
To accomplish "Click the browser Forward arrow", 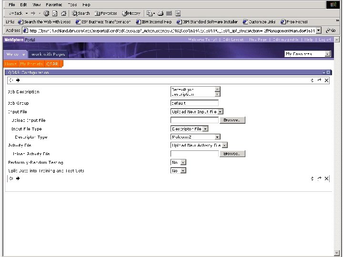I will 33,13.
